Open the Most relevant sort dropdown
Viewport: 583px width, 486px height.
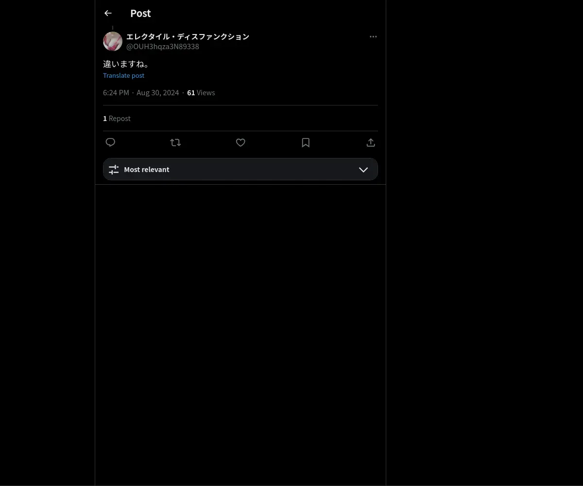point(240,169)
